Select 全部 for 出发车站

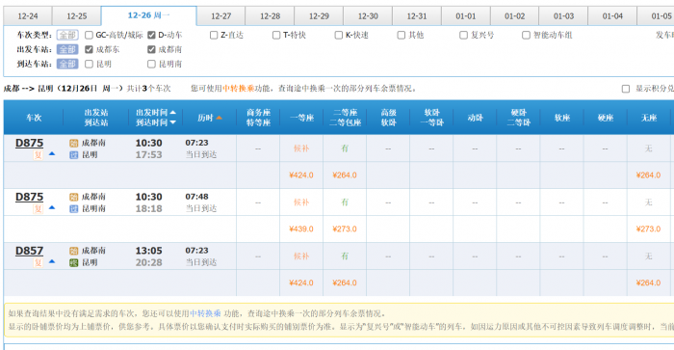[67, 49]
